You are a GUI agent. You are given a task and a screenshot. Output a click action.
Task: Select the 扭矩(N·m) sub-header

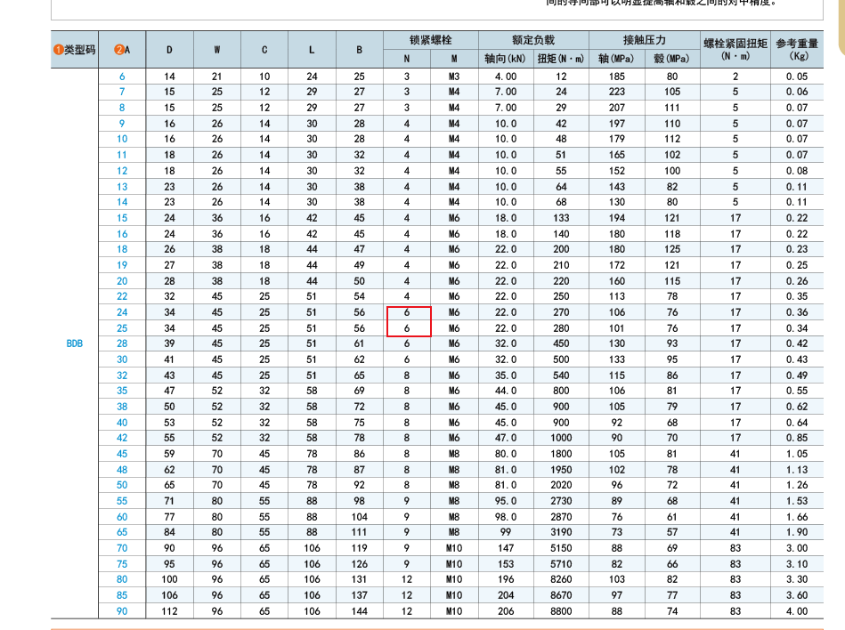point(561,59)
